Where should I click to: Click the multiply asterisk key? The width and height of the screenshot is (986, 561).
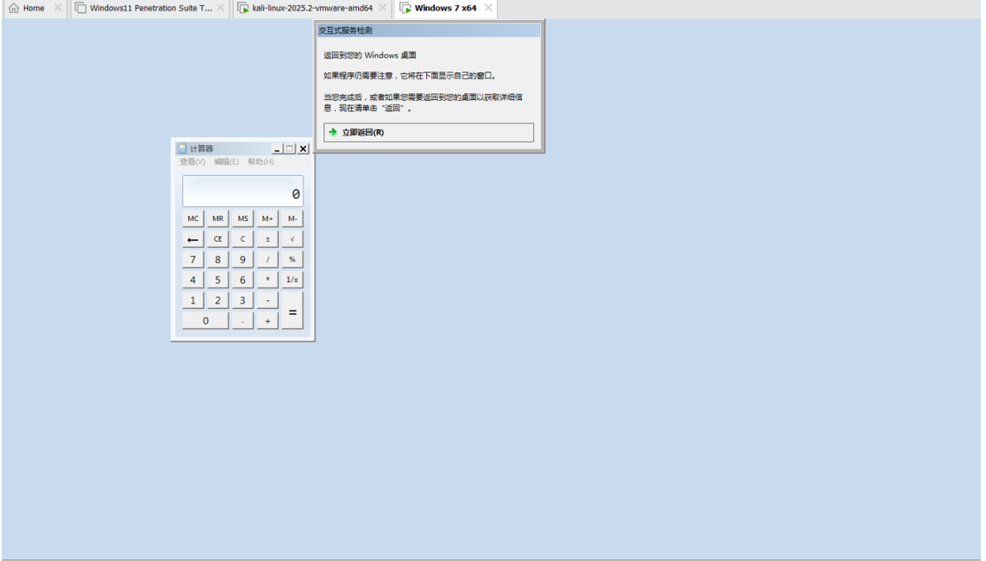point(267,280)
